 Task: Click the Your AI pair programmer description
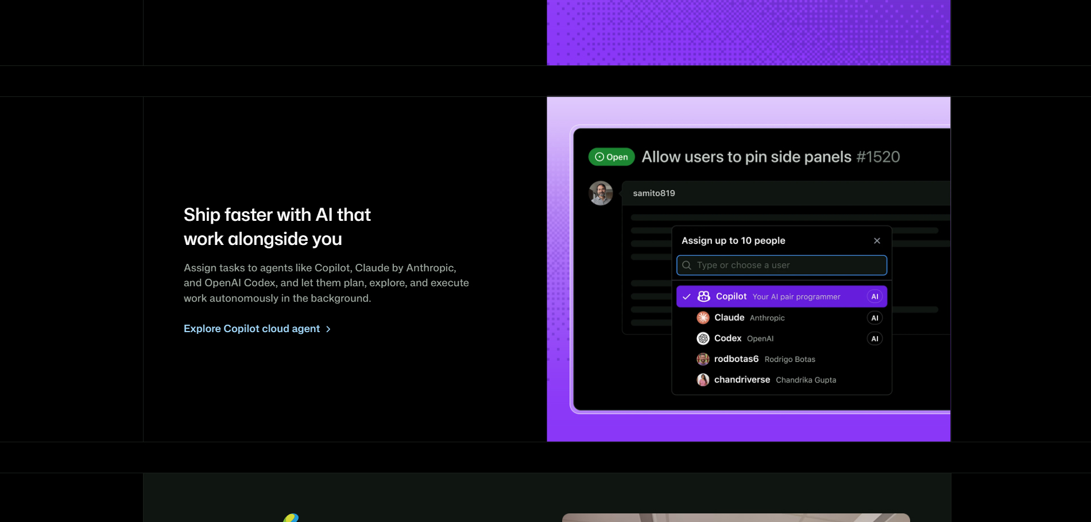coord(796,297)
